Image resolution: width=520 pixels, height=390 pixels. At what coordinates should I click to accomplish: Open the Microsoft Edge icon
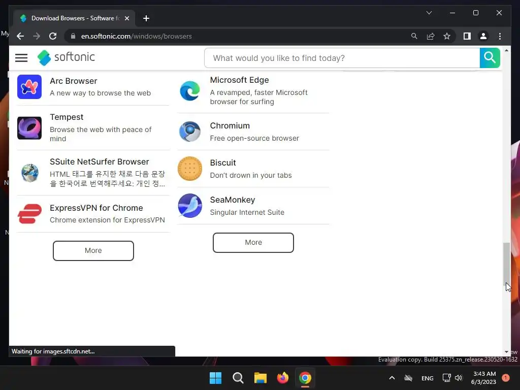(190, 90)
